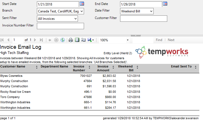Click the current page number box
Screen dimensions: 203x125
click(x=18, y=40)
